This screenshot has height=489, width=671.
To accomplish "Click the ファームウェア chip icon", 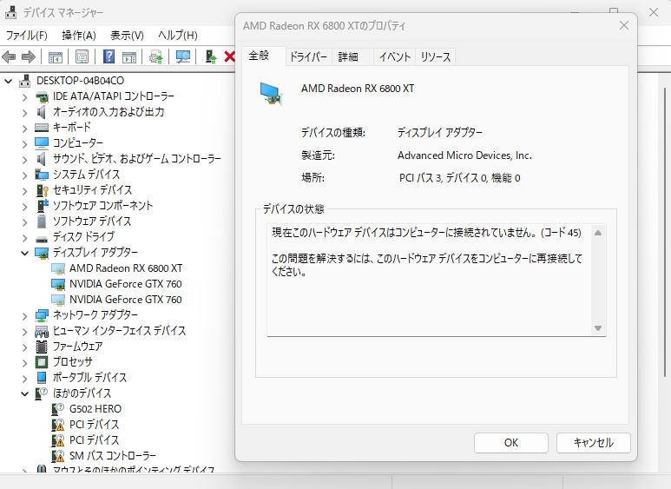I will click(42, 347).
